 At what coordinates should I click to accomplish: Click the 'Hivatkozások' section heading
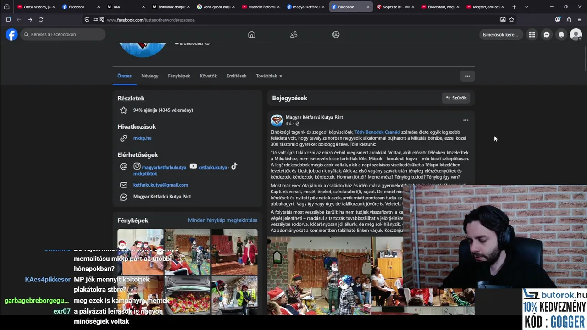coord(137,126)
